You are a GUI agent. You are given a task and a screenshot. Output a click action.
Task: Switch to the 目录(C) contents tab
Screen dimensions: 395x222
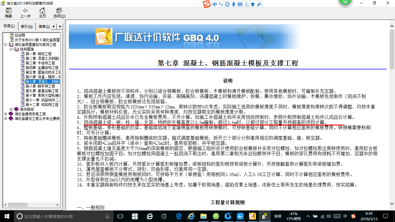(9, 26)
